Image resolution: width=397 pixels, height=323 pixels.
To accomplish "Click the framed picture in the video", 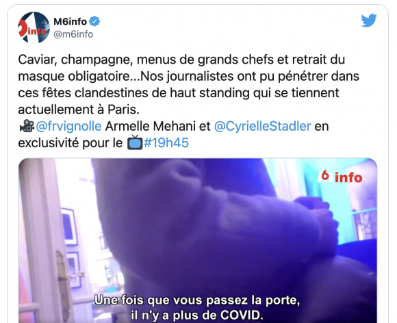I will pyautogui.click(x=68, y=227).
